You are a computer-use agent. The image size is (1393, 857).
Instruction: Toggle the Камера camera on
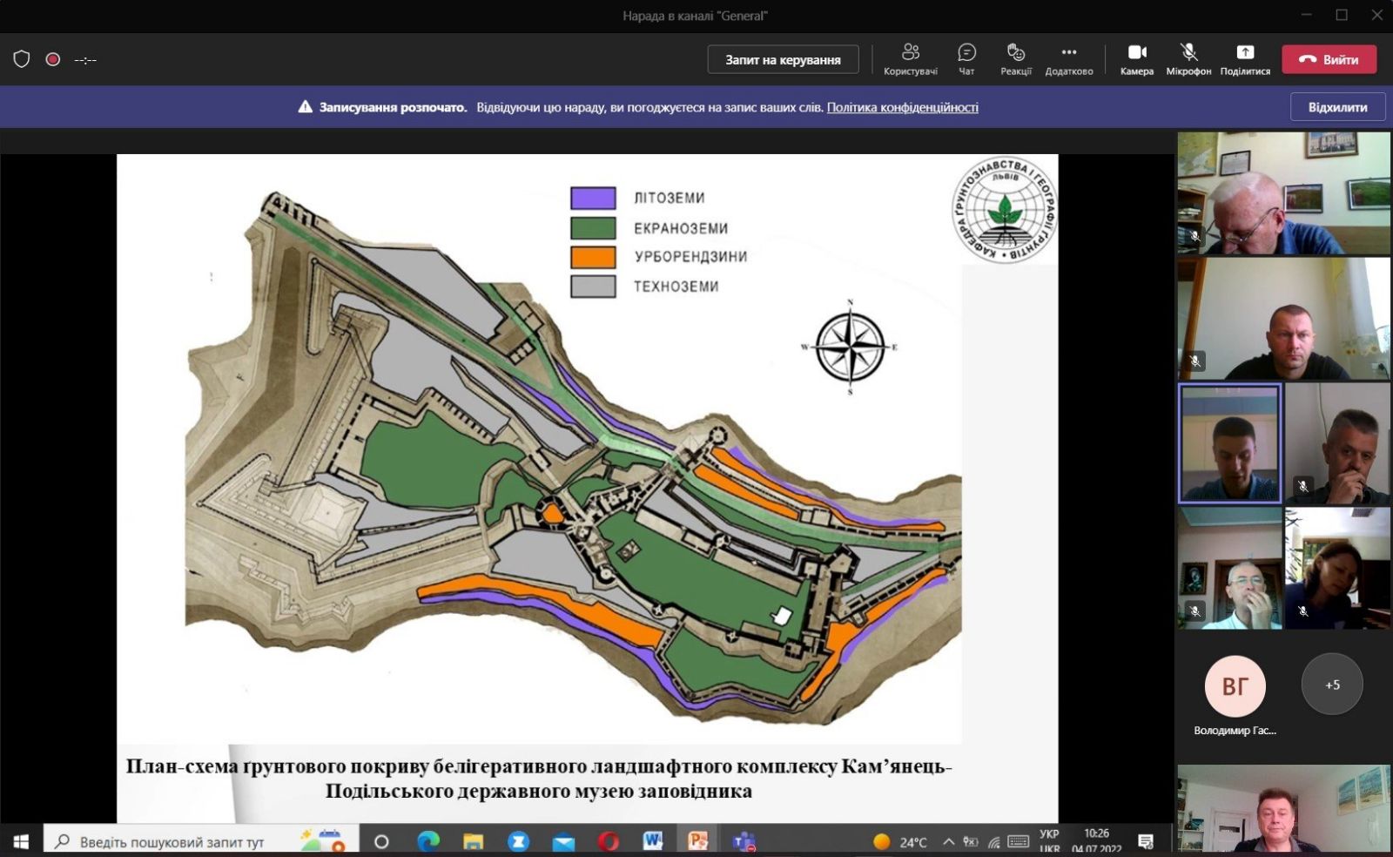1136,58
